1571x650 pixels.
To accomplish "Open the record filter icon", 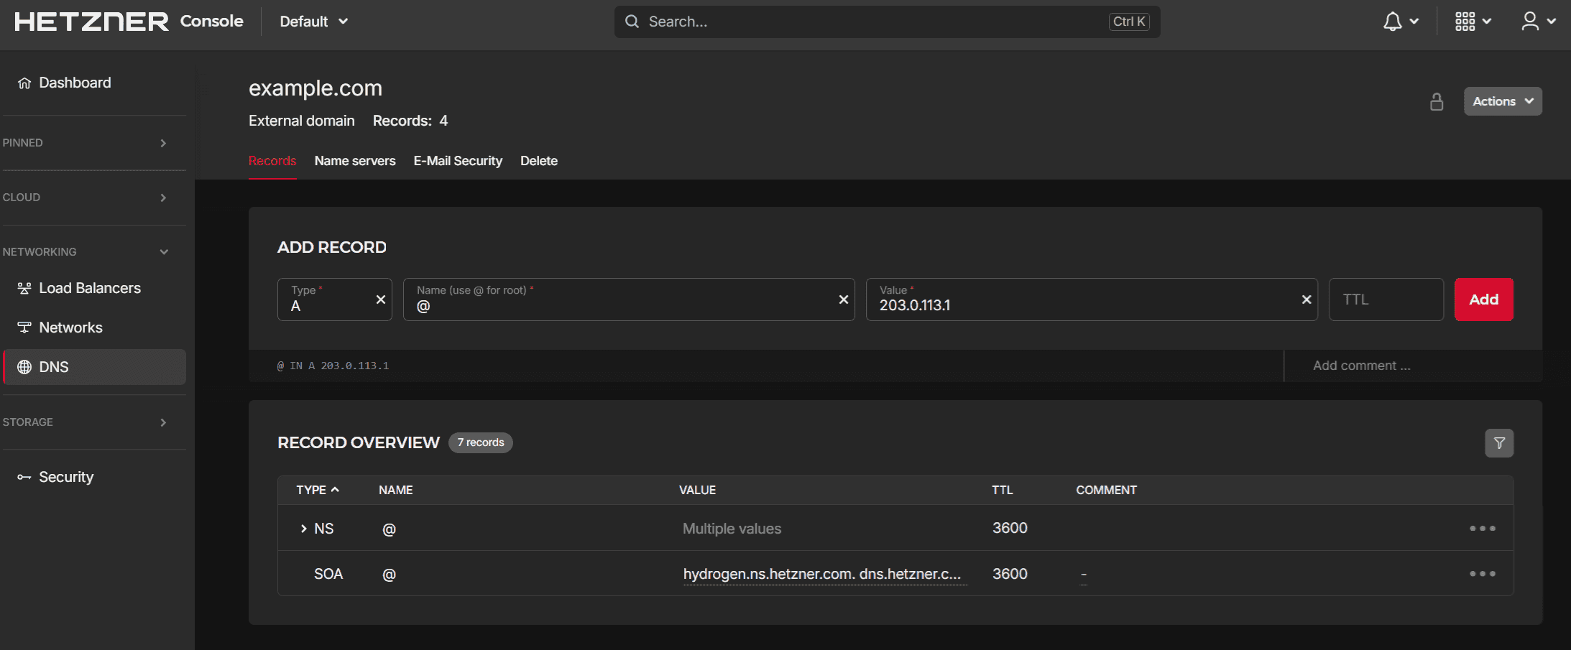I will (x=1498, y=443).
